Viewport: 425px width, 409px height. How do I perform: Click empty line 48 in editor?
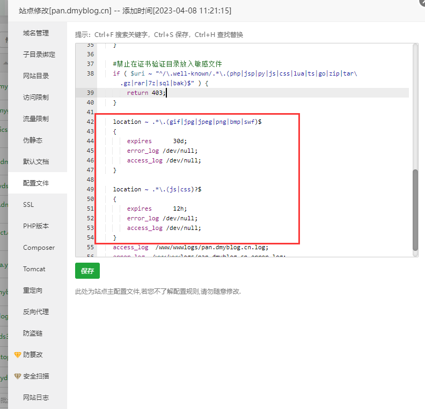pos(252,180)
